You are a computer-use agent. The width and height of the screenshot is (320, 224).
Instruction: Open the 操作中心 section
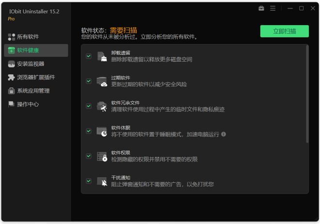(36, 104)
